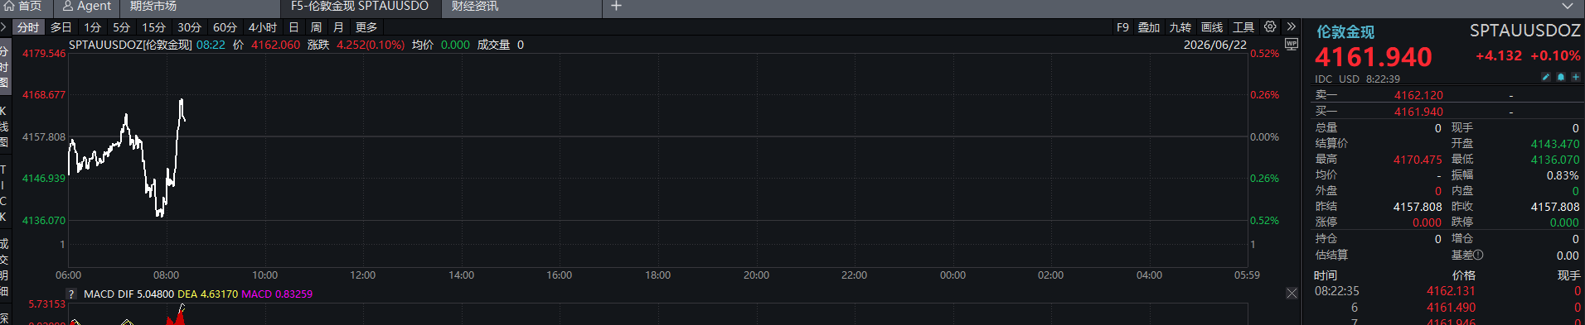Viewport: 1585px width, 325px height.
Task: Open a new tab with plus button
Action: pos(616,7)
